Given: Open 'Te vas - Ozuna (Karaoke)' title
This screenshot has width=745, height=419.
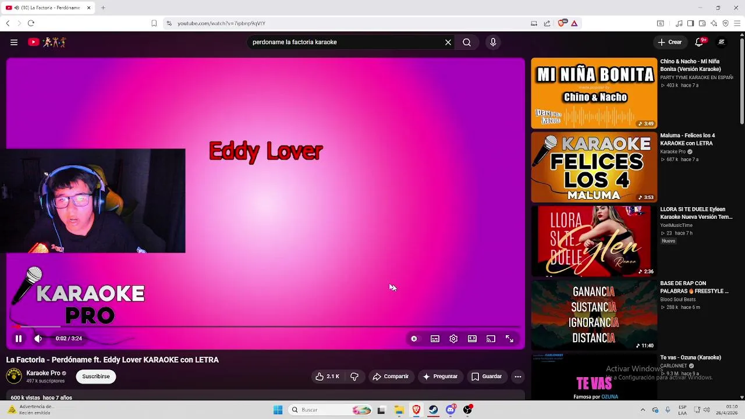Looking at the screenshot, I should (x=690, y=357).
